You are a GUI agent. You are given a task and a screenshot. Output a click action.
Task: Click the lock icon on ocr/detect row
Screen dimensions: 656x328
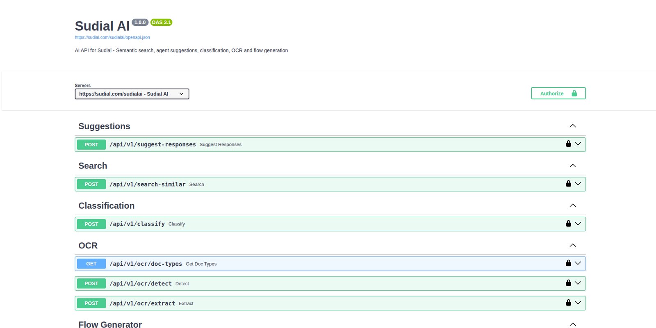tap(568, 282)
